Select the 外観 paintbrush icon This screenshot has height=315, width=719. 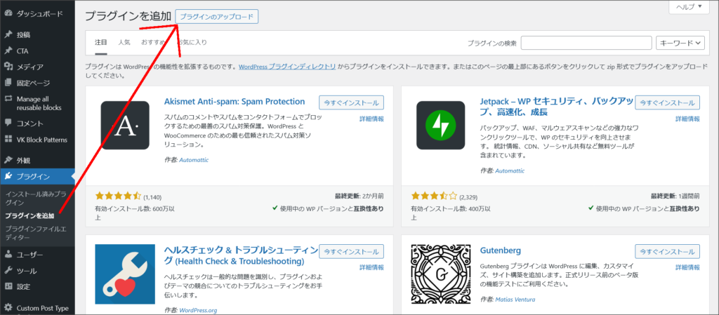[8, 160]
